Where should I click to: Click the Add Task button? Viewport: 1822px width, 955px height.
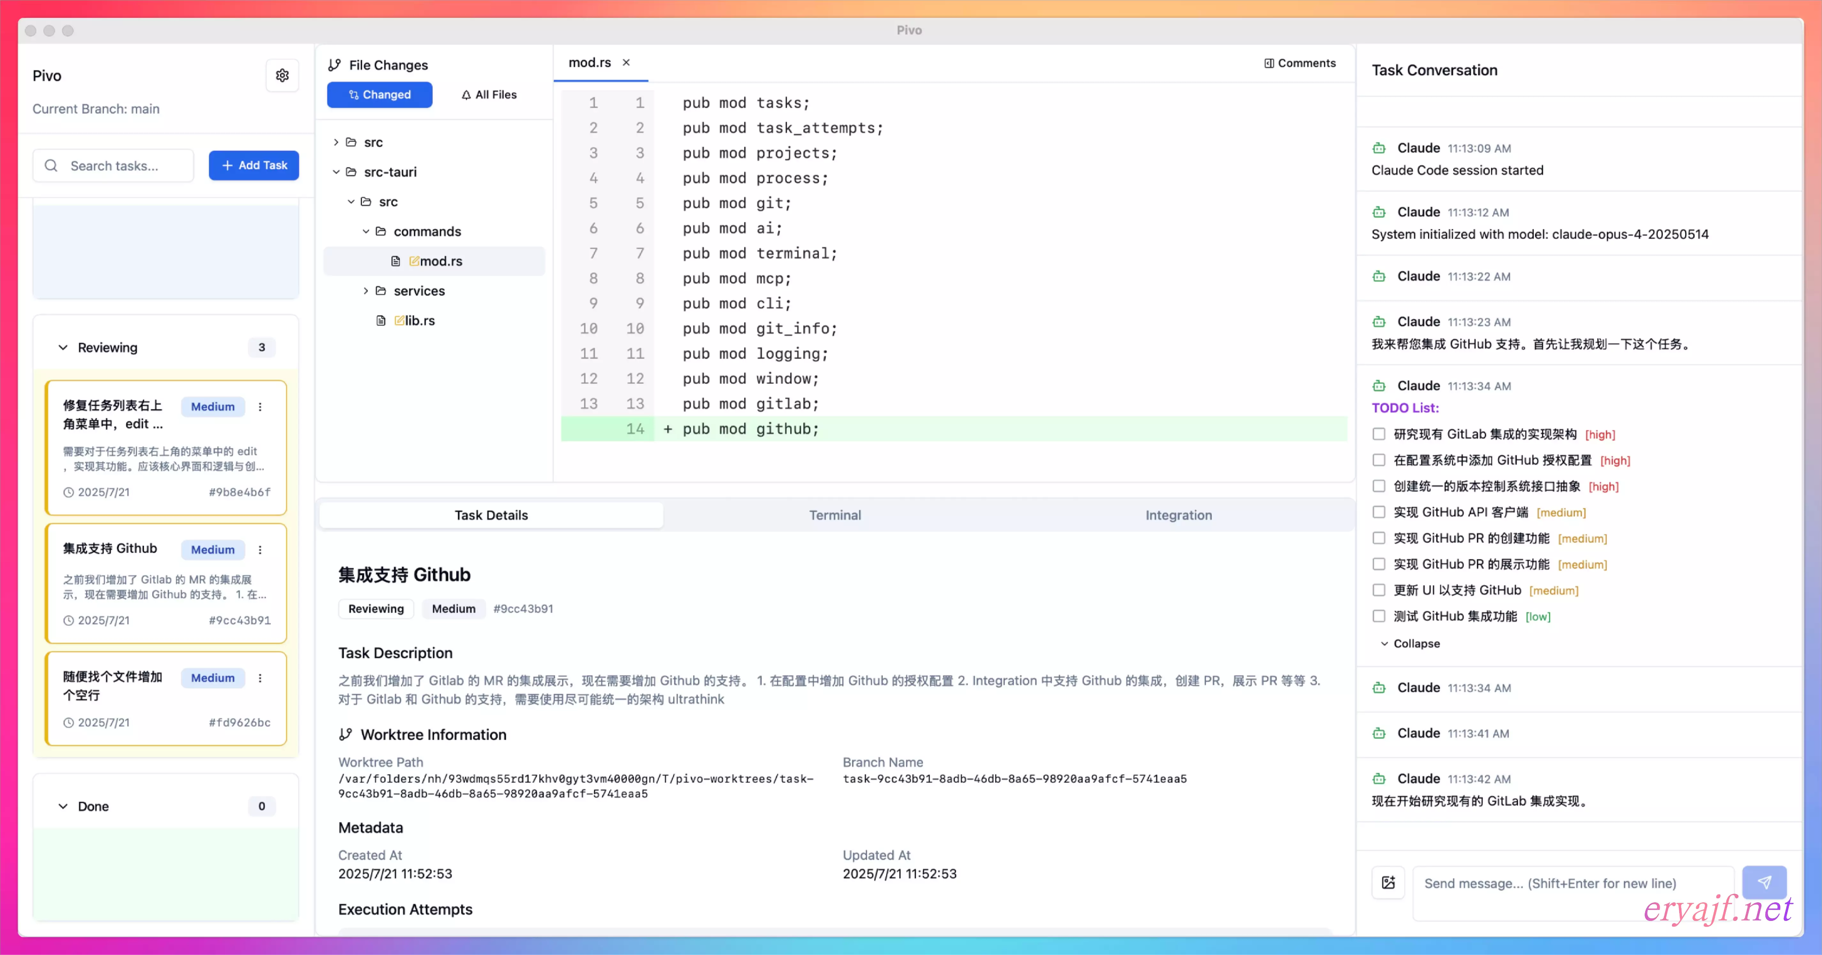tap(254, 165)
